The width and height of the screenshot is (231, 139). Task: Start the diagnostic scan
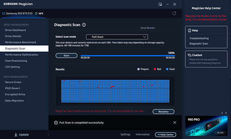66,56
